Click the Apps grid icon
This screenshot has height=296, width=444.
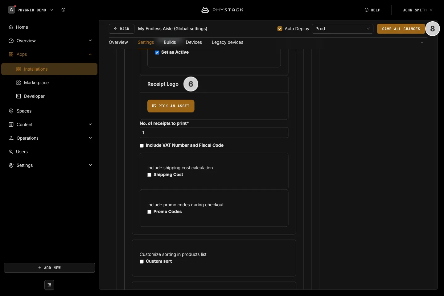[x=11, y=54]
